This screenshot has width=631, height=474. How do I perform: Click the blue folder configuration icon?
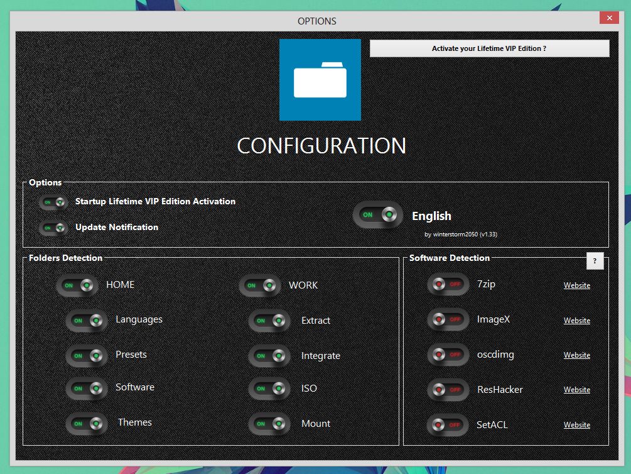tap(320, 80)
